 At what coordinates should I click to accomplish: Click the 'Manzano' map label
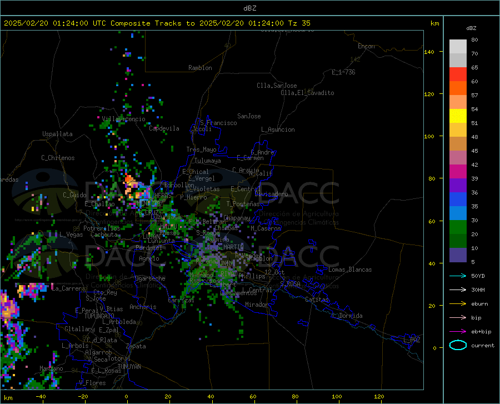click(x=51, y=368)
